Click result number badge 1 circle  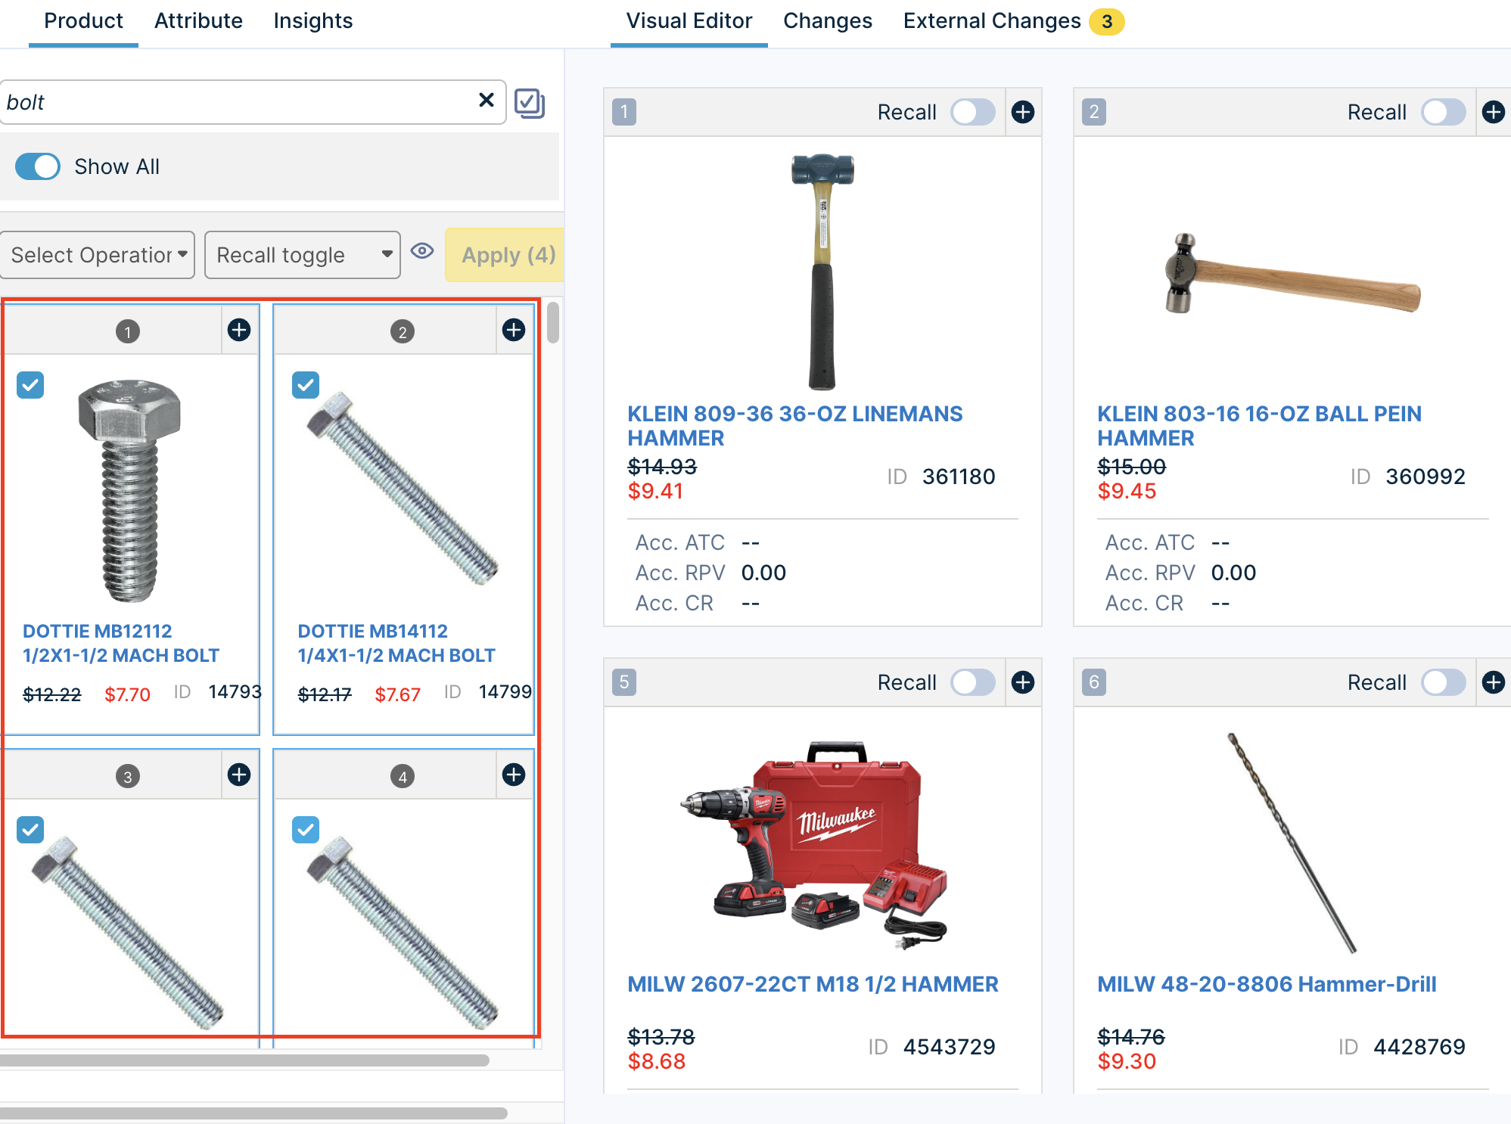click(128, 331)
